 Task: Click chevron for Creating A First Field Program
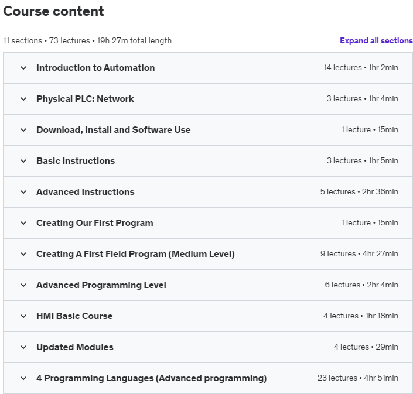click(x=23, y=254)
